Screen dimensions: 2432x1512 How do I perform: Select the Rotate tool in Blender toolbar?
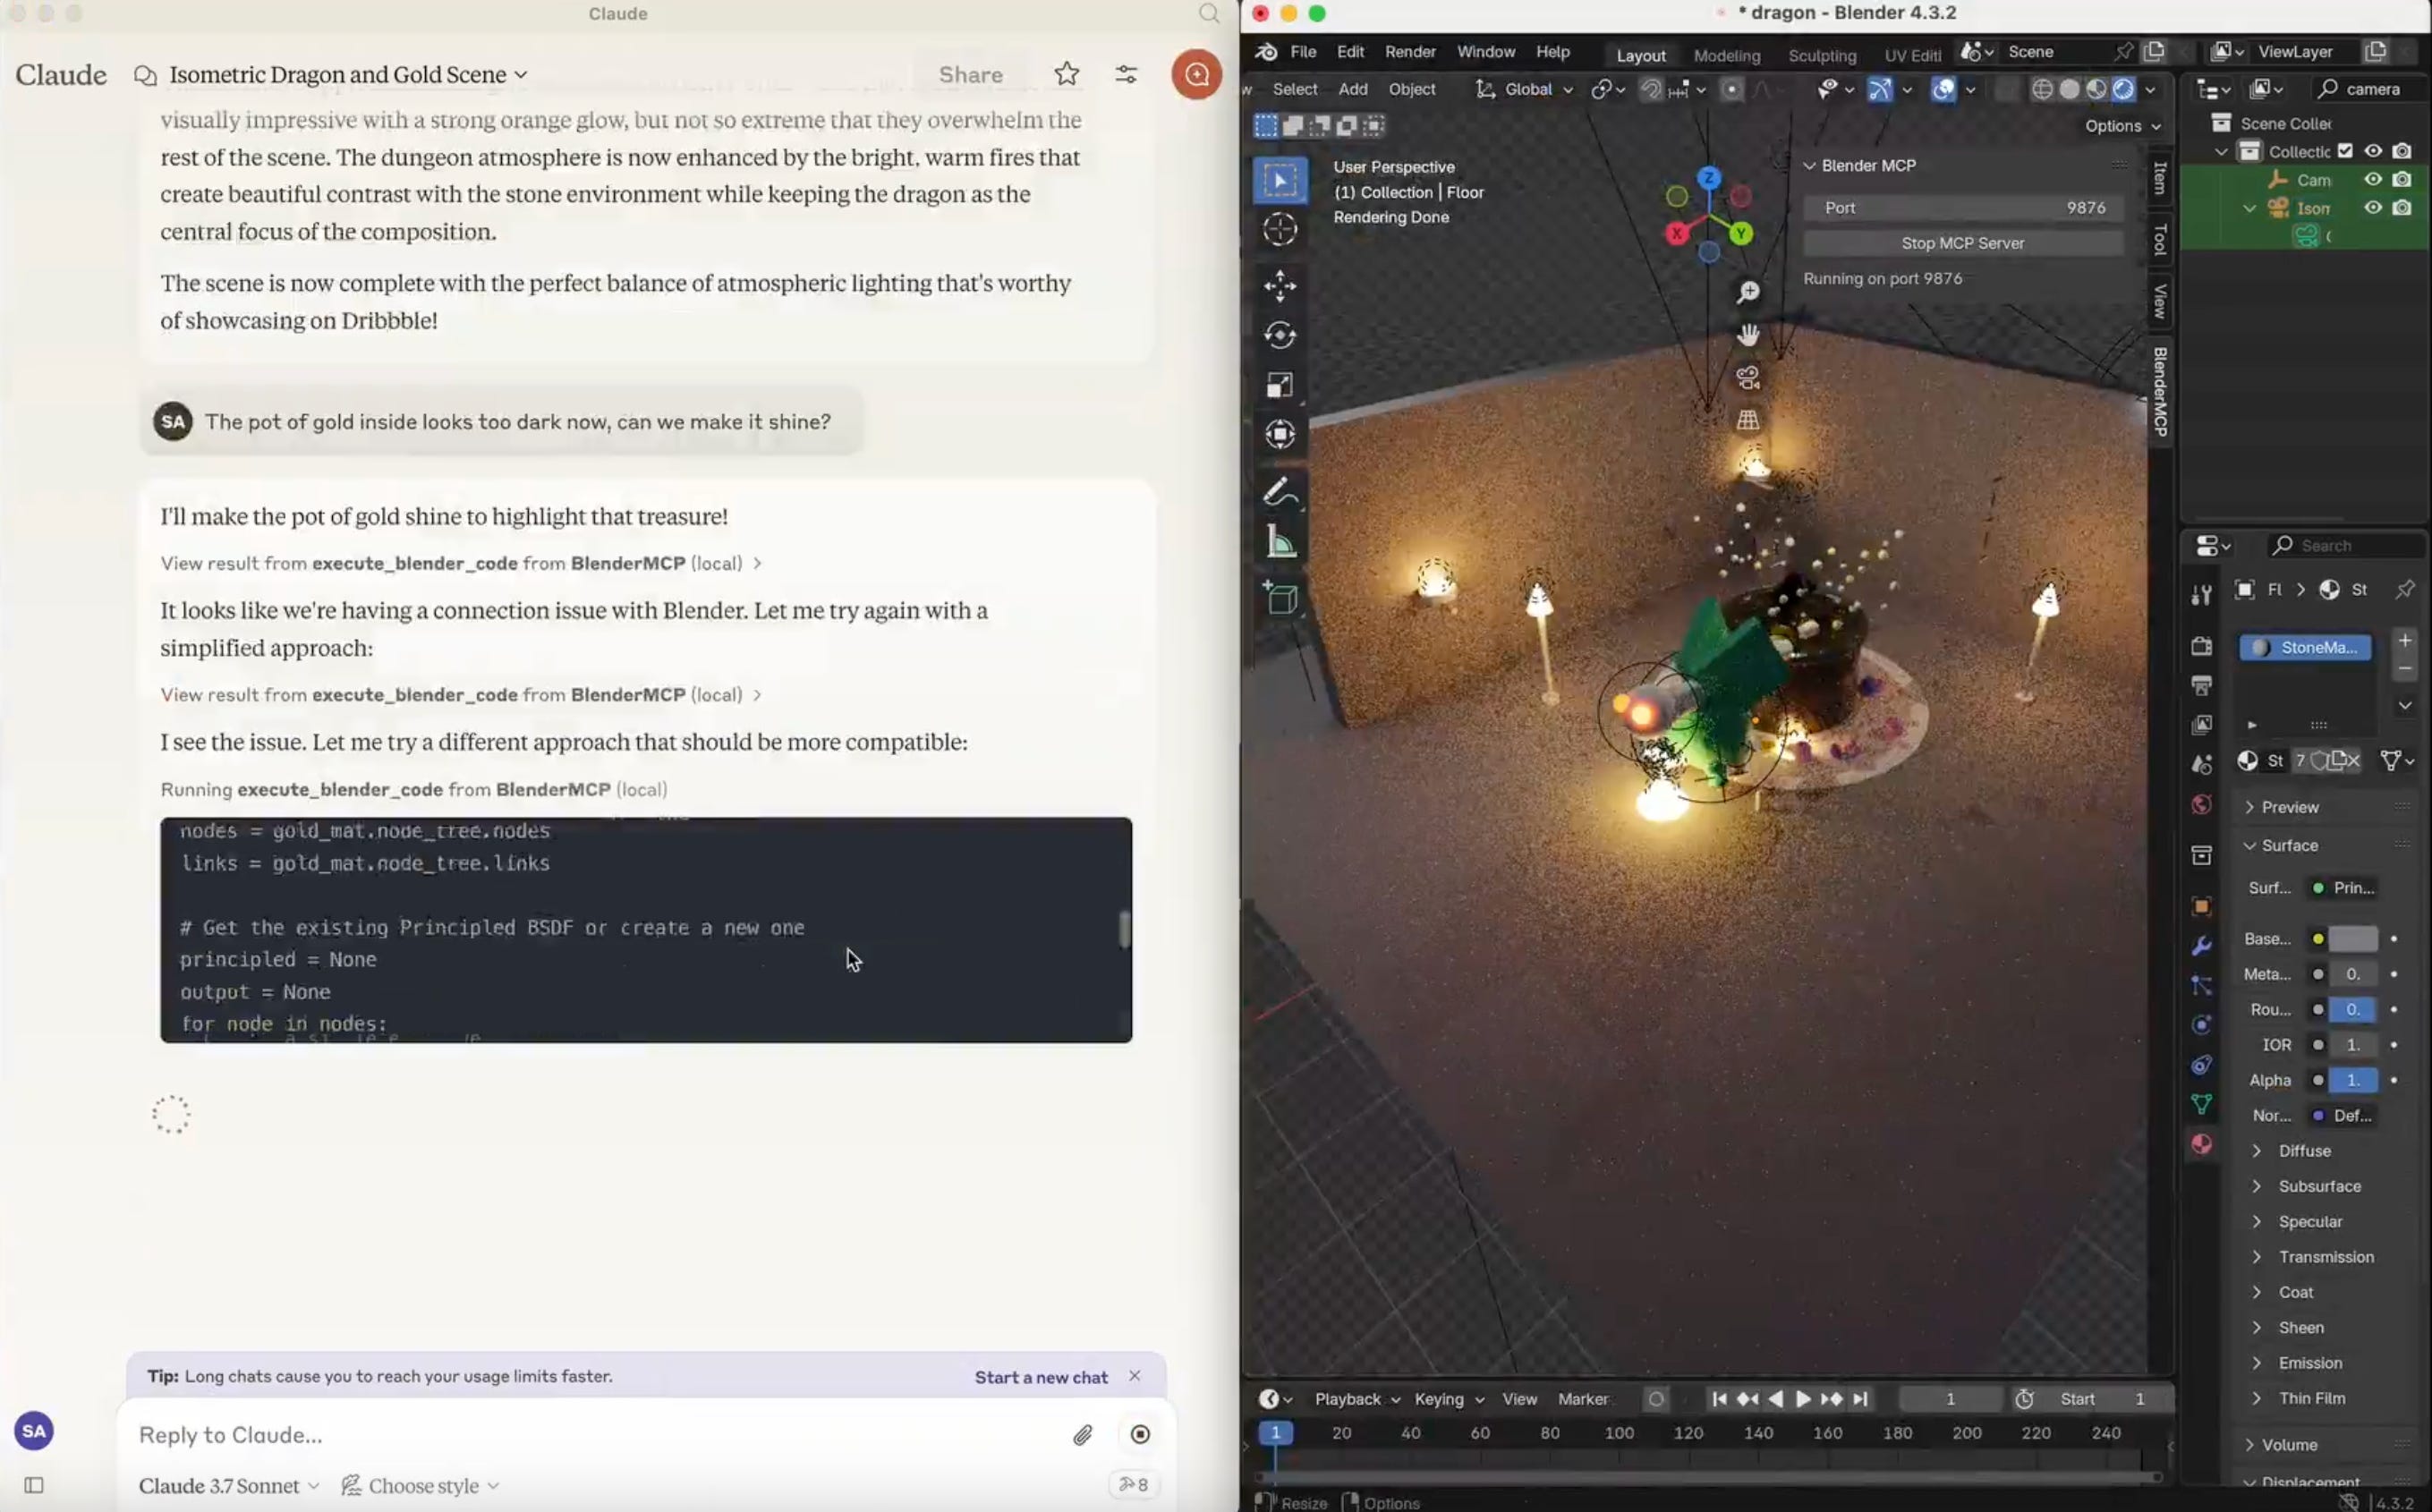coord(1279,335)
